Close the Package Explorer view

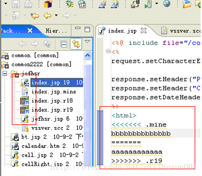click(x=30, y=31)
